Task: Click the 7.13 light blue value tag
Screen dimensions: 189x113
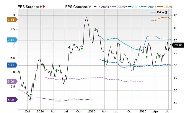Action: (12, 40)
